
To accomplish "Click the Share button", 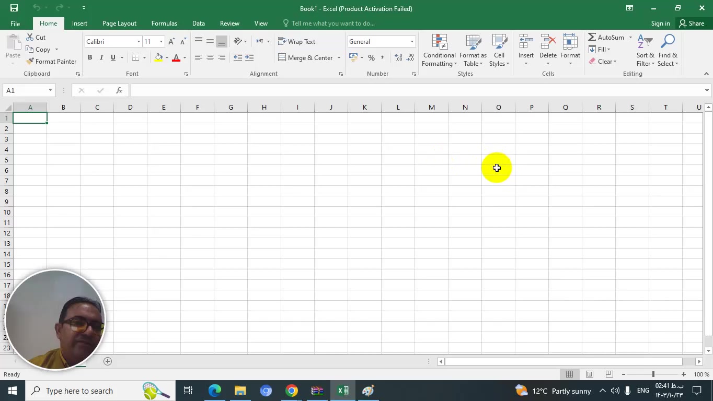I will click(692, 23).
